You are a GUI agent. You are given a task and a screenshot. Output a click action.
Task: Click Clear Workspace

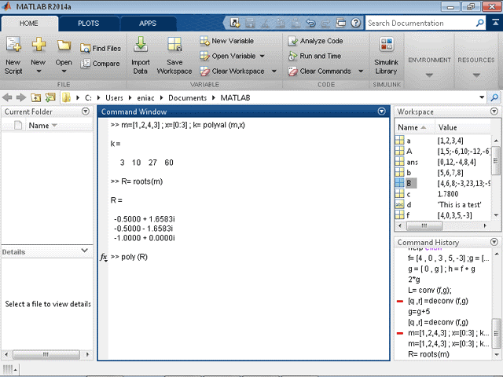(x=233, y=71)
